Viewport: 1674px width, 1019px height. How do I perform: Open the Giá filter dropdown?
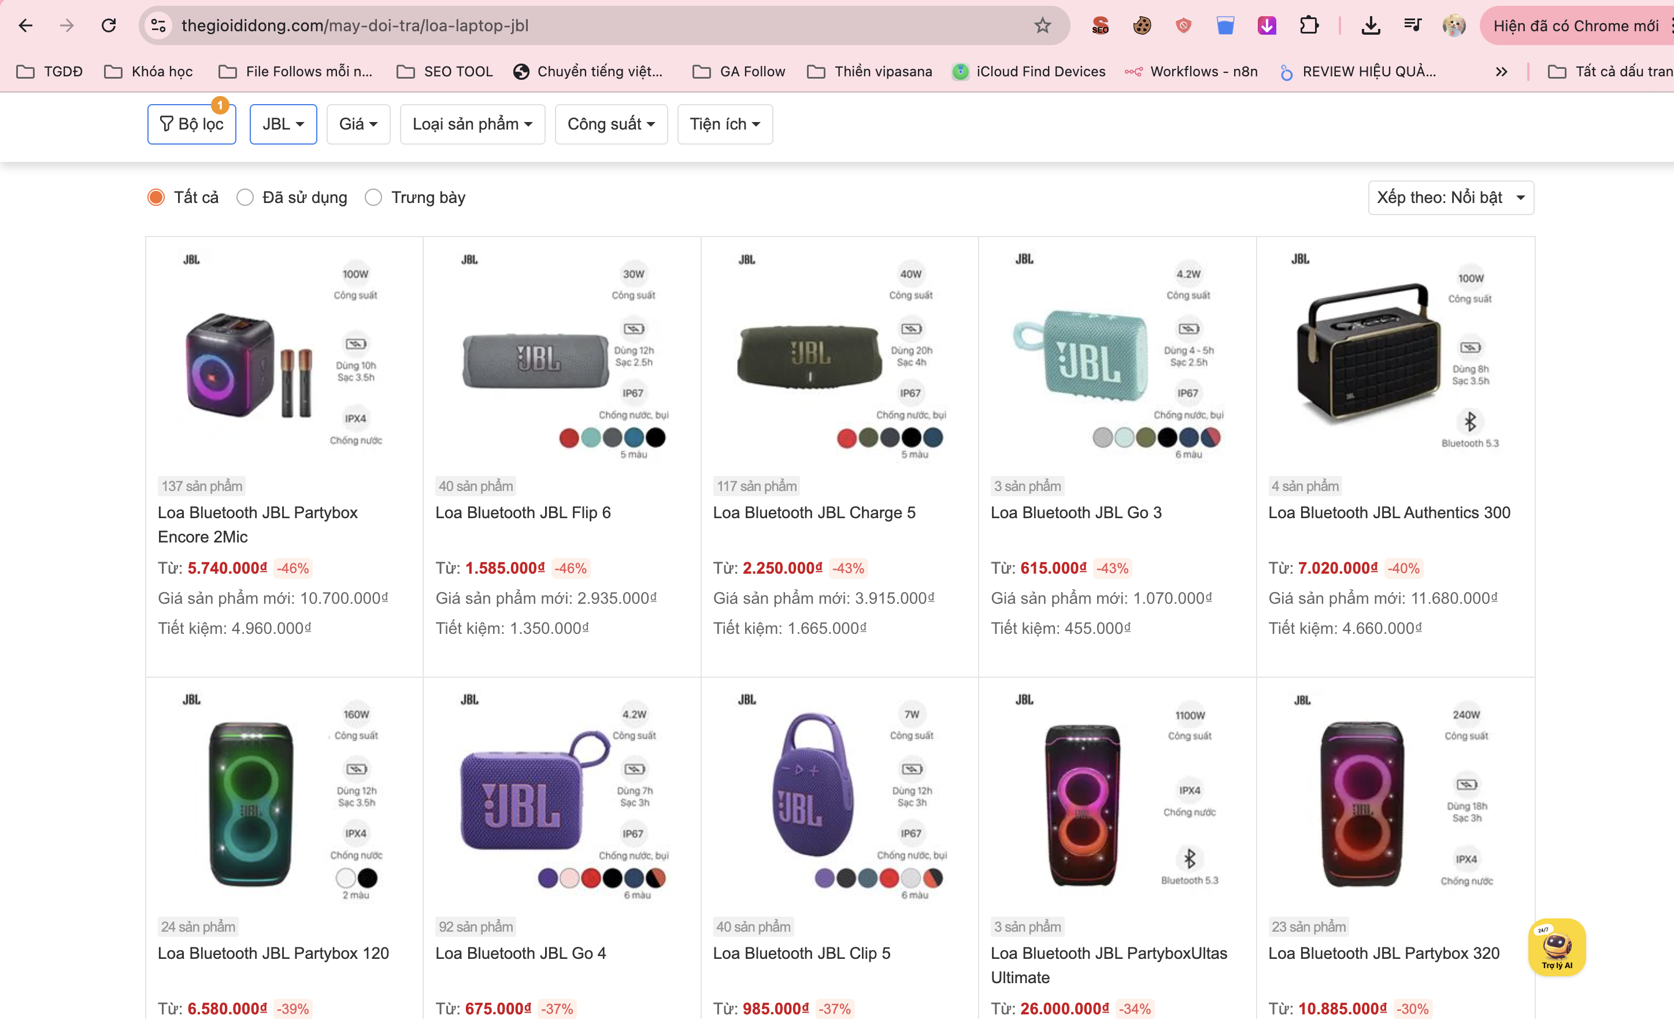[358, 124]
